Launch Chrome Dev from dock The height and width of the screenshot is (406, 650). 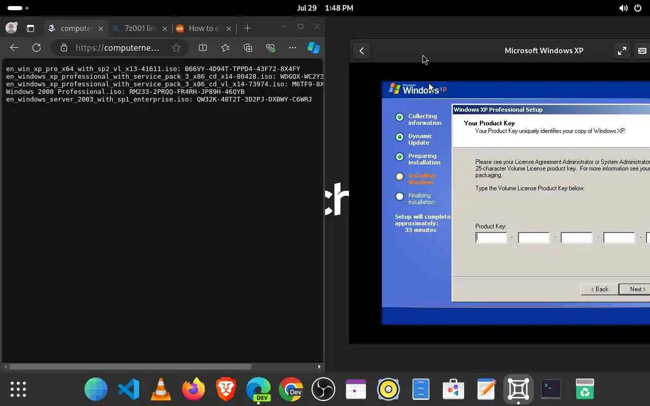point(291,389)
